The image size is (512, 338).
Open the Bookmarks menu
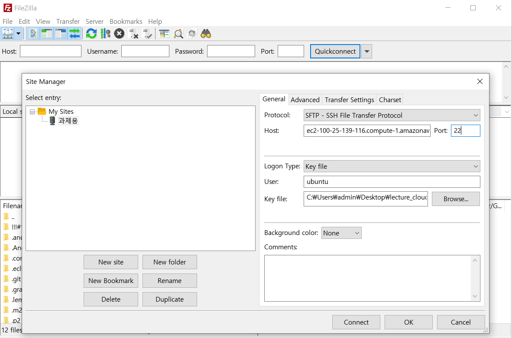tap(126, 22)
